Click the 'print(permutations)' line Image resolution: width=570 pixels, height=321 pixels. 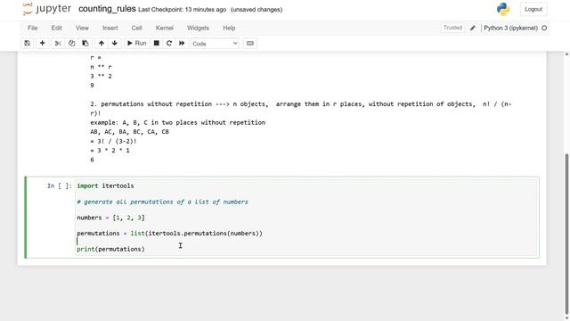pos(110,250)
